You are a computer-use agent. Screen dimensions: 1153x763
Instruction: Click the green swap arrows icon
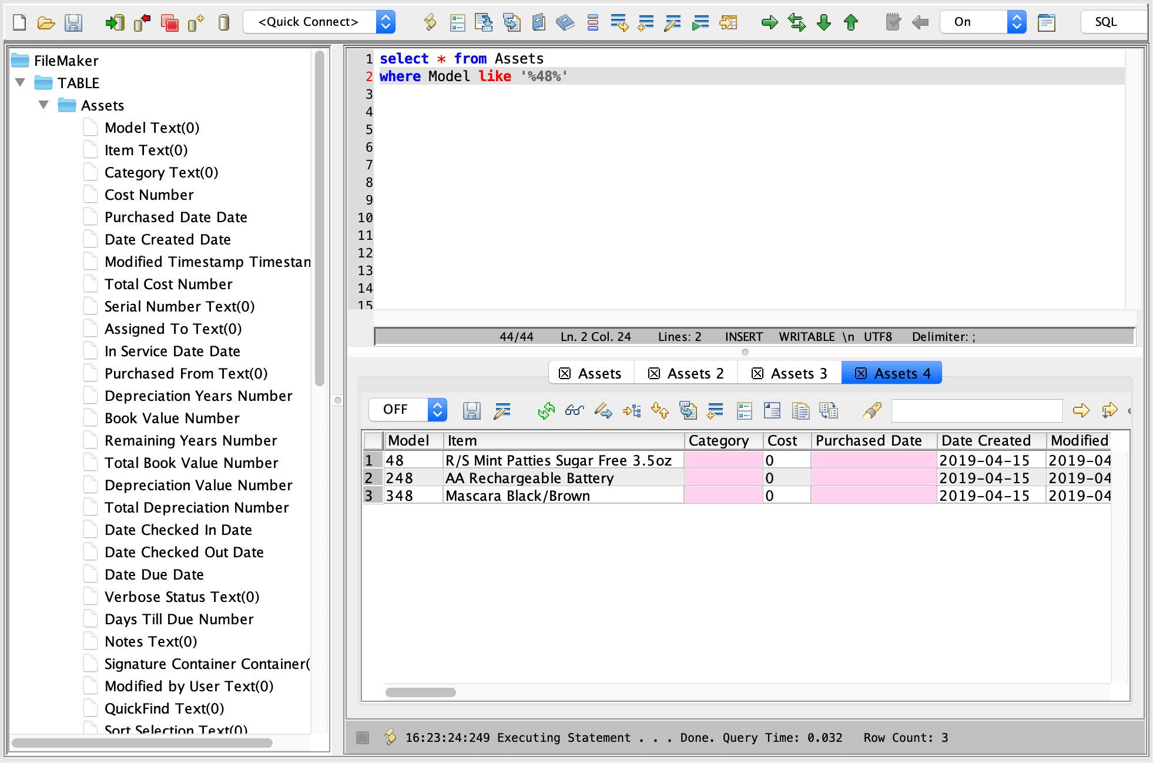tap(797, 22)
